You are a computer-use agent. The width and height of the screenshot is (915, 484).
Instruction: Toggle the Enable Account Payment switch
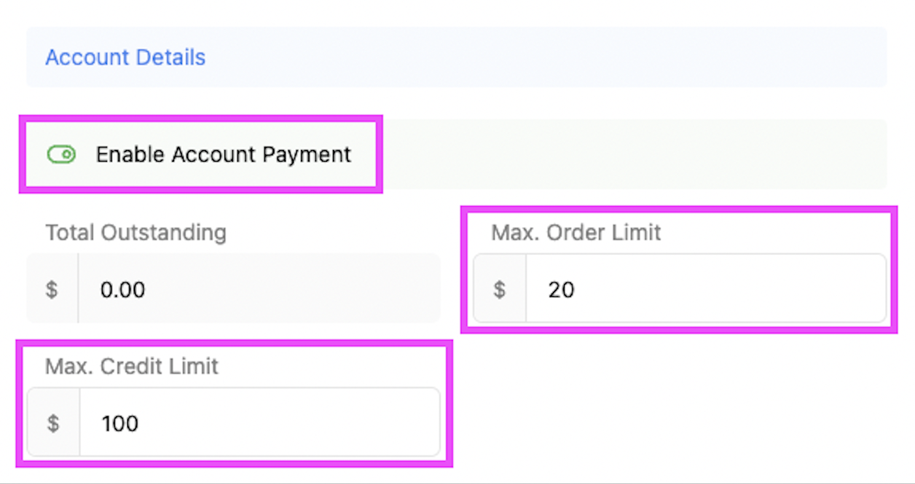point(61,155)
